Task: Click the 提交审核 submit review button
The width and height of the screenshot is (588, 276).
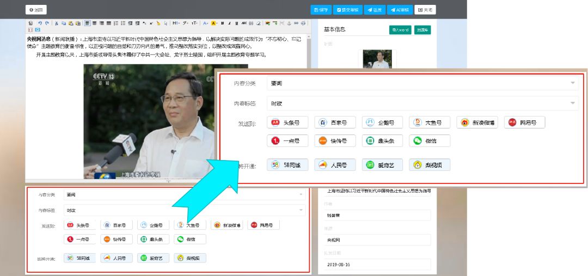Action: [347, 10]
